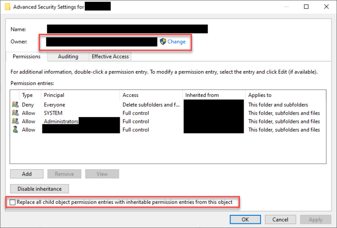Image resolution: width=337 pixels, height=228 pixels.
Task: Click the shield icon beside Change
Action: 163,41
